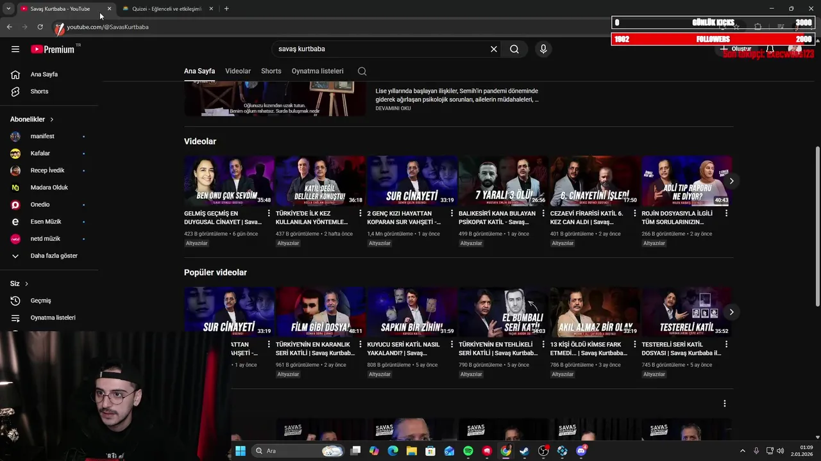
Task: Open the Videolar section heading
Action: tap(200, 142)
